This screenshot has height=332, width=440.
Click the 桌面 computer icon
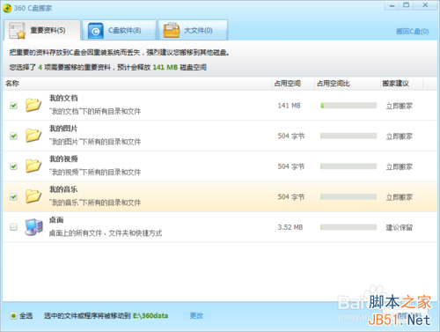[33, 227]
